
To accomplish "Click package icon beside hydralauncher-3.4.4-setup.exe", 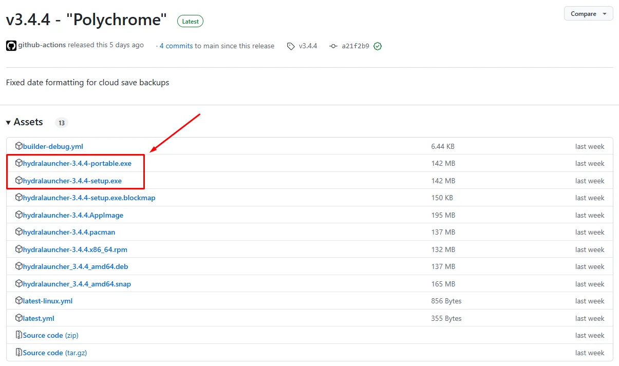I will click(19, 181).
